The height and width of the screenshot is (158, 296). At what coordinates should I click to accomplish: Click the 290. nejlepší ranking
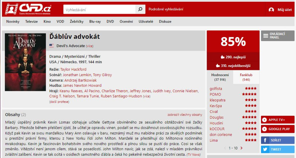(233, 57)
